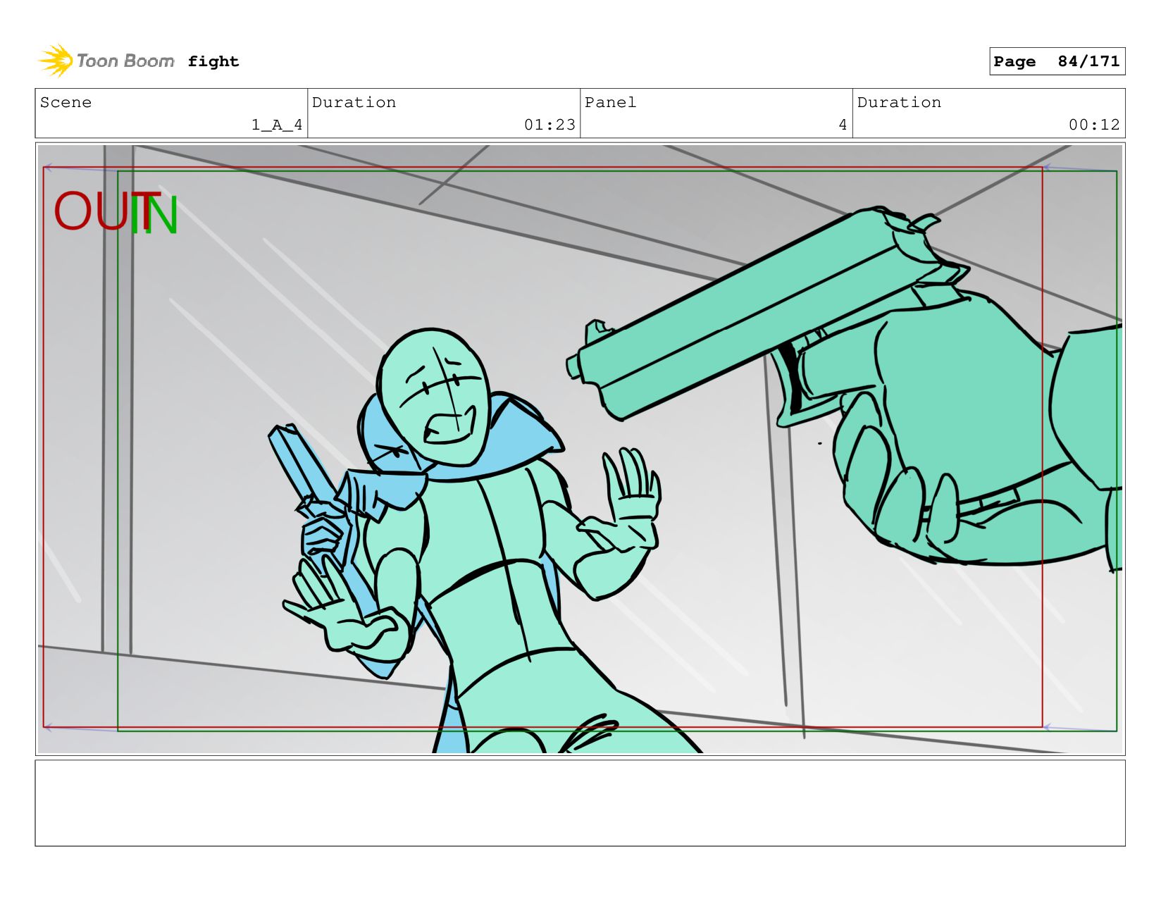Click the storyboard panel drawing thumbnail
Image resolution: width=1161 pixels, height=899 pixels.
580,449
